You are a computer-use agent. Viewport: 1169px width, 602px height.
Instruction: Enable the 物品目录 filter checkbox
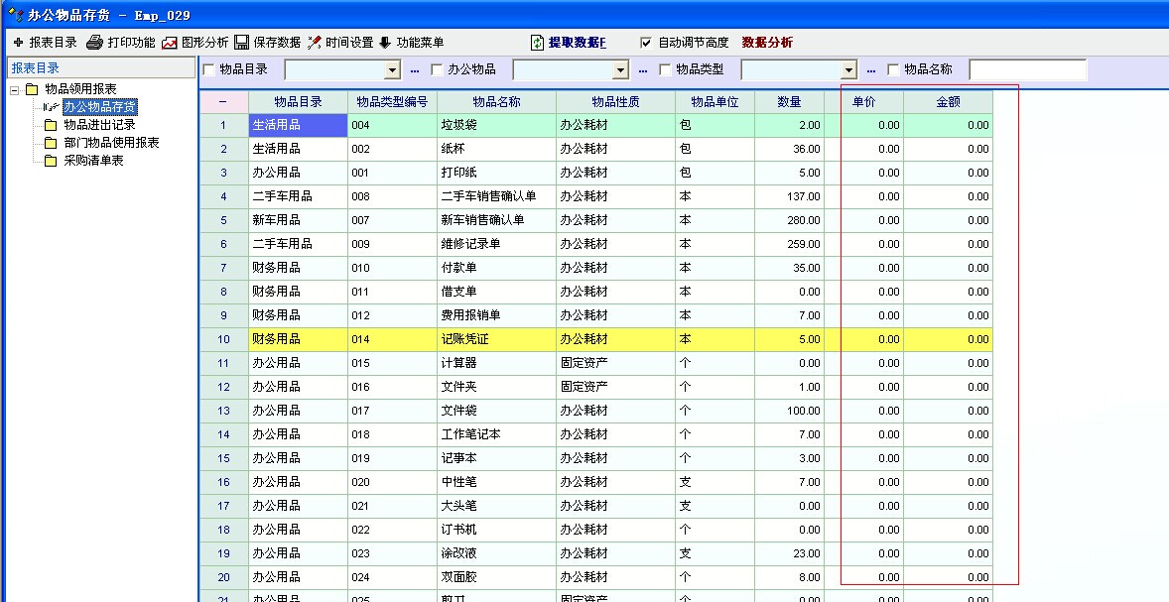pyautogui.click(x=208, y=69)
